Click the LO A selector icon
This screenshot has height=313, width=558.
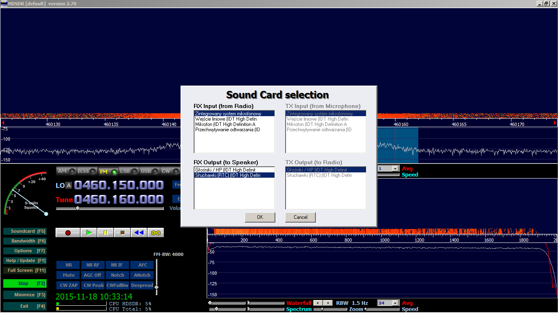coord(69,185)
